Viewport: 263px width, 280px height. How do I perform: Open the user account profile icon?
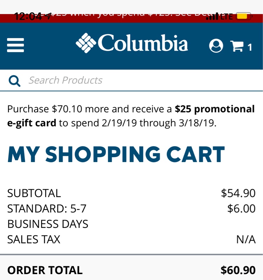coord(216,46)
